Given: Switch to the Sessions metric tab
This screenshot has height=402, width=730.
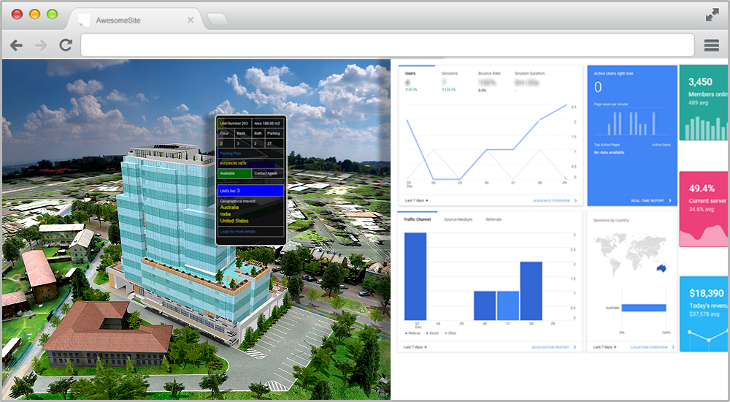Looking at the screenshot, I should coord(450,74).
